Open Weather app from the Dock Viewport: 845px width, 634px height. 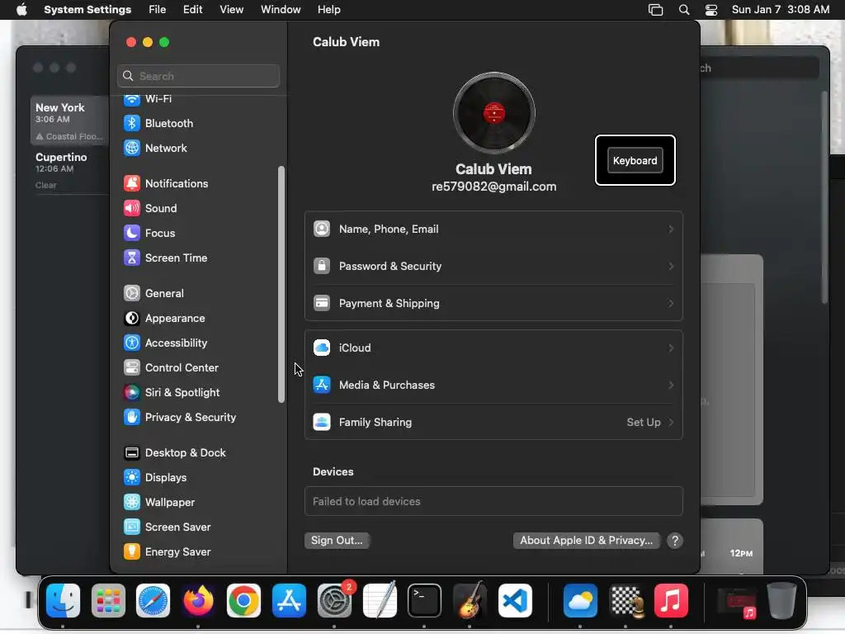click(x=580, y=601)
